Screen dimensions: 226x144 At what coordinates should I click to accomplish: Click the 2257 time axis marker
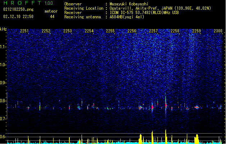[x=153, y=31]
